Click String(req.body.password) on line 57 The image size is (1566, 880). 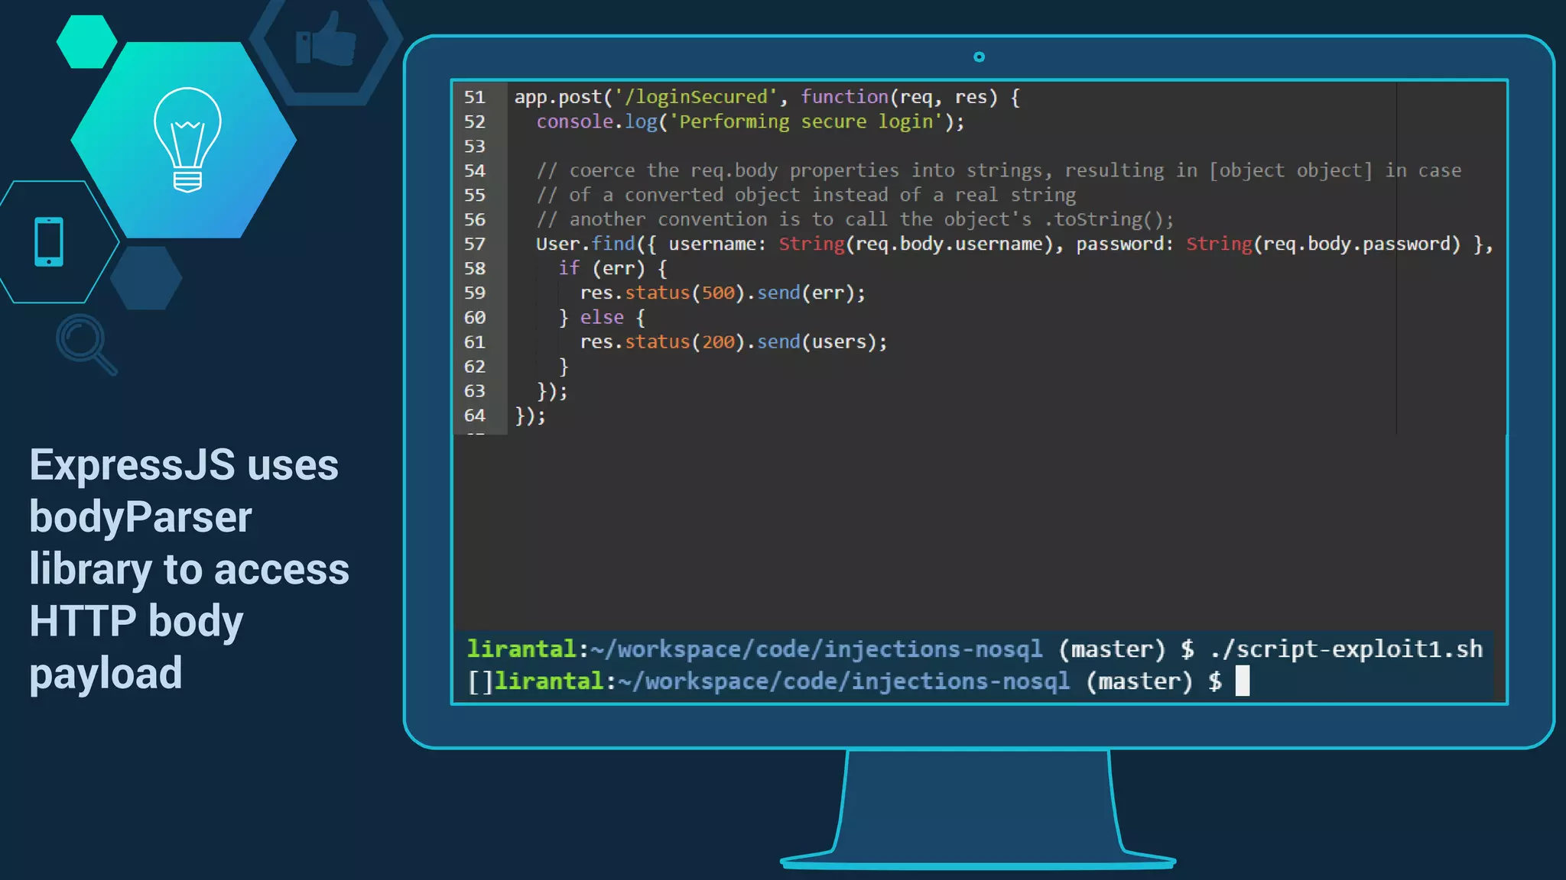point(1324,244)
